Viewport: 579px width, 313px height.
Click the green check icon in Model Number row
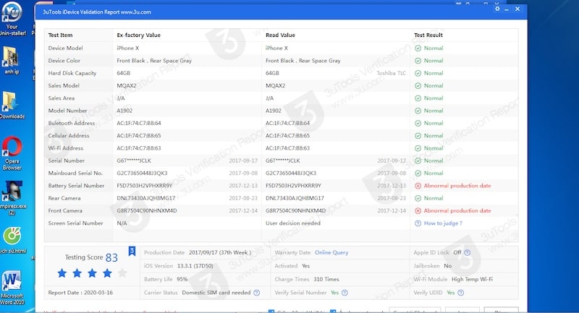(418, 111)
